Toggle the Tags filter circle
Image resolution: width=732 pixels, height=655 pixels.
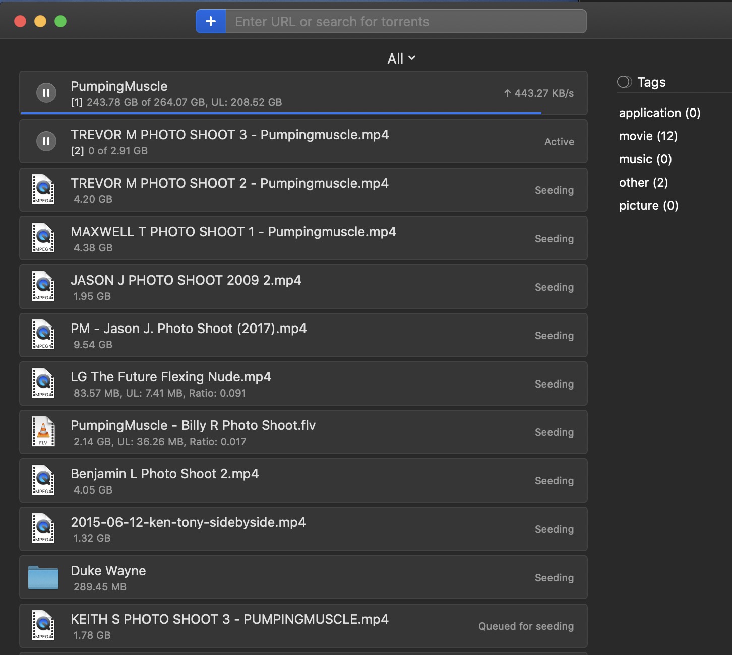[x=624, y=81]
